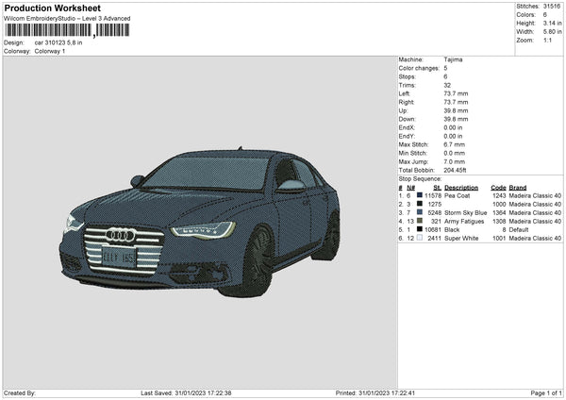The height and width of the screenshot is (400, 566).
Task: Click the Stitches count 31516
Action: 554,7
